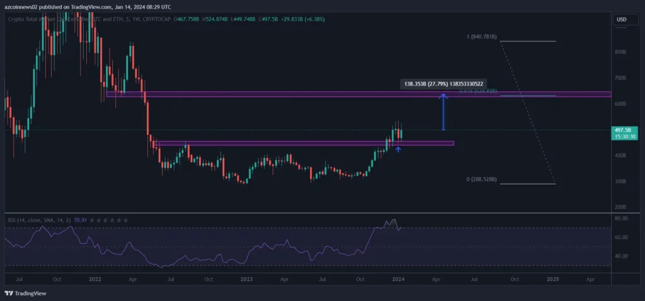
Task: Click the 2023 label on time axis
Action: pos(246,278)
